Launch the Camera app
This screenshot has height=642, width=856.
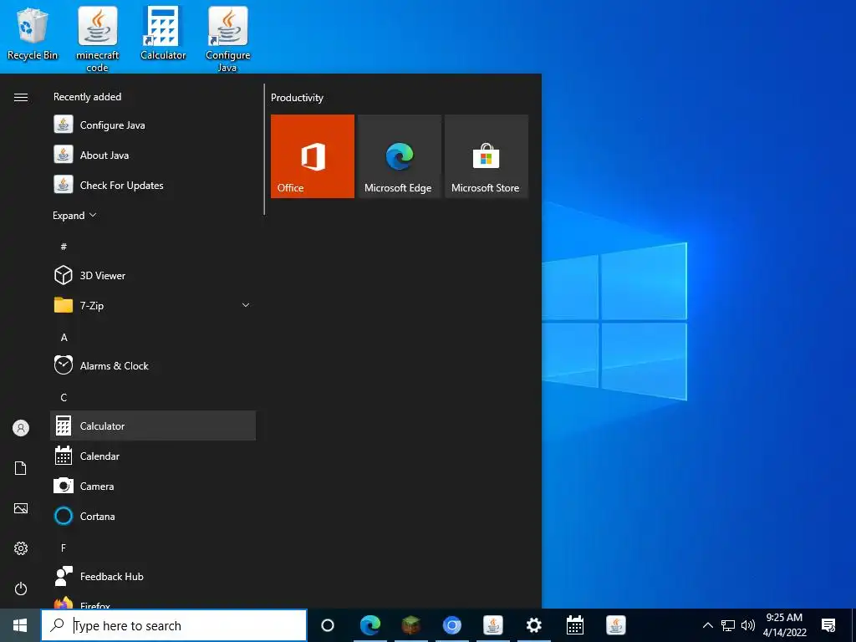[x=153, y=486]
